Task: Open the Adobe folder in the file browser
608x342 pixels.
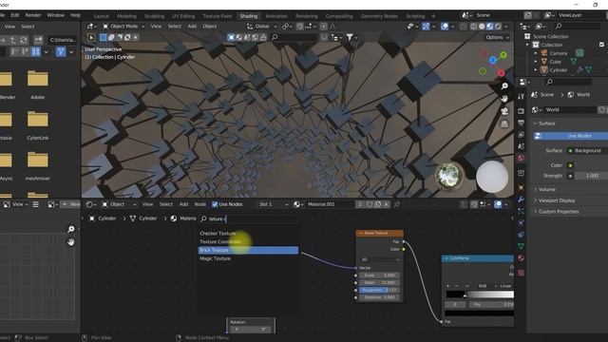Action: tap(38, 85)
